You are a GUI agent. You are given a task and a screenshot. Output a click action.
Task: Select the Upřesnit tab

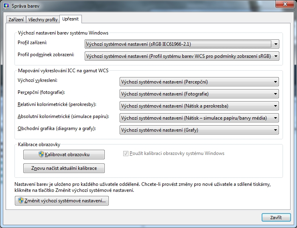[71, 19]
